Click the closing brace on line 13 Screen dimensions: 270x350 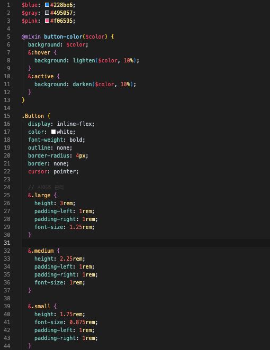(23, 100)
